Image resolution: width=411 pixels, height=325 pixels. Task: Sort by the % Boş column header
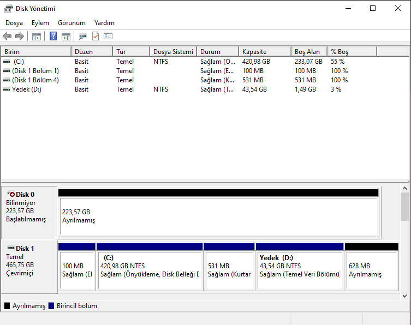[352, 52]
